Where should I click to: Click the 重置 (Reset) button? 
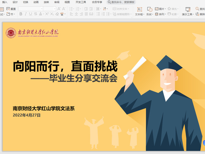click(x=11, y=9)
